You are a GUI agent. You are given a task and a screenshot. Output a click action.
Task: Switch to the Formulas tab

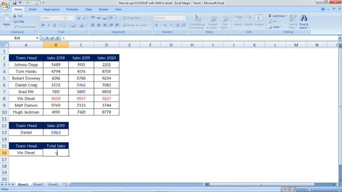tap(72, 10)
